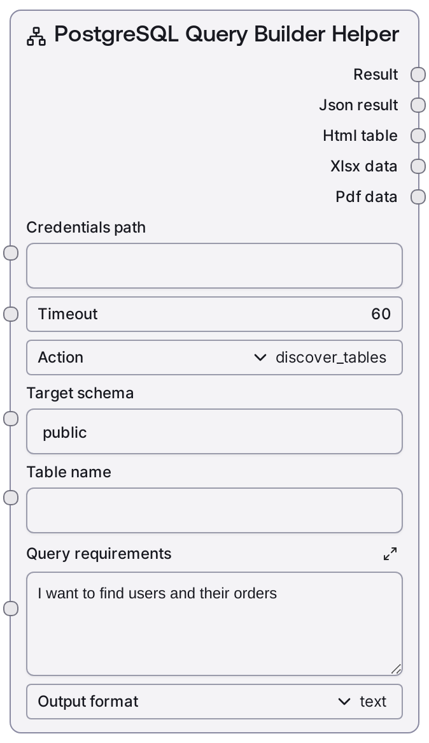Click the Target schema input connector
The height and width of the screenshot is (743, 429).
11,419
